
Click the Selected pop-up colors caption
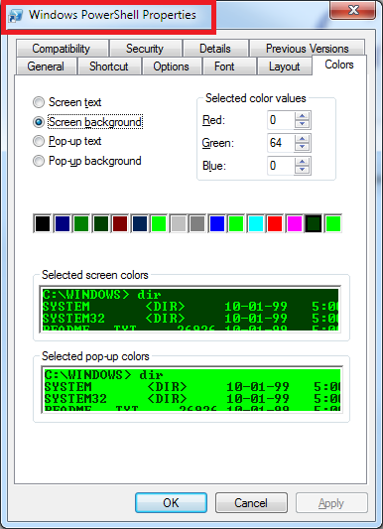click(95, 356)
